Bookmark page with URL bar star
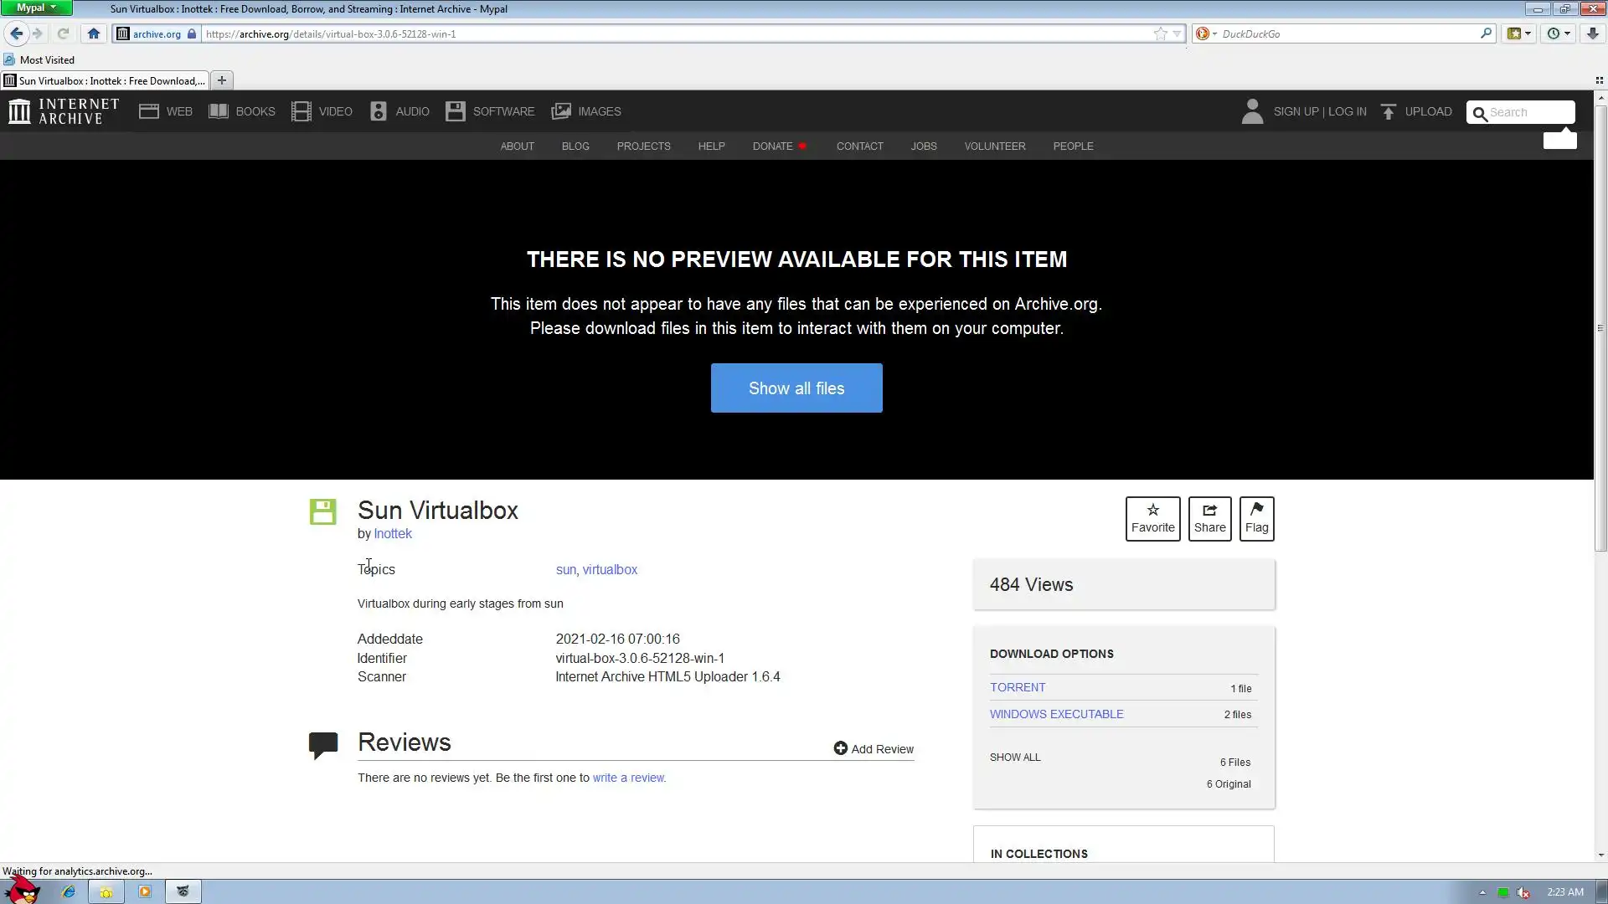1608x904 pixels. [1160, 33]
